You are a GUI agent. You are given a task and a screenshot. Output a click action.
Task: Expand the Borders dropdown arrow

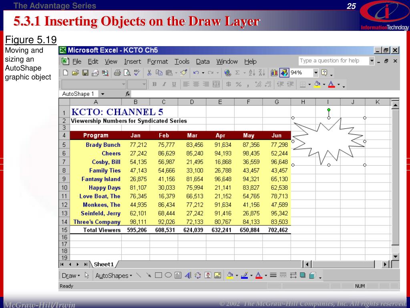coord(310,85)
